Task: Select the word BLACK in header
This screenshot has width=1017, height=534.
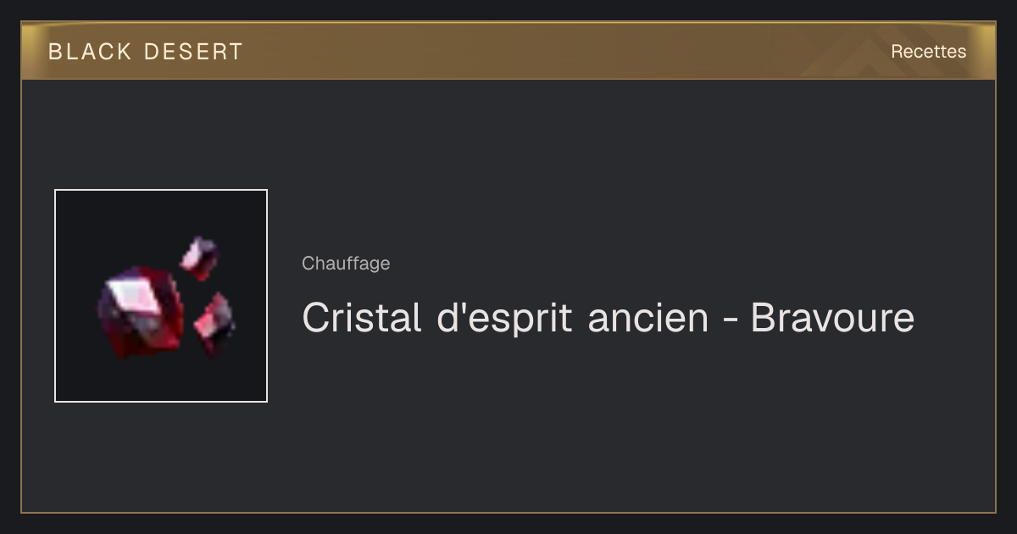Action: coord(90,52)
